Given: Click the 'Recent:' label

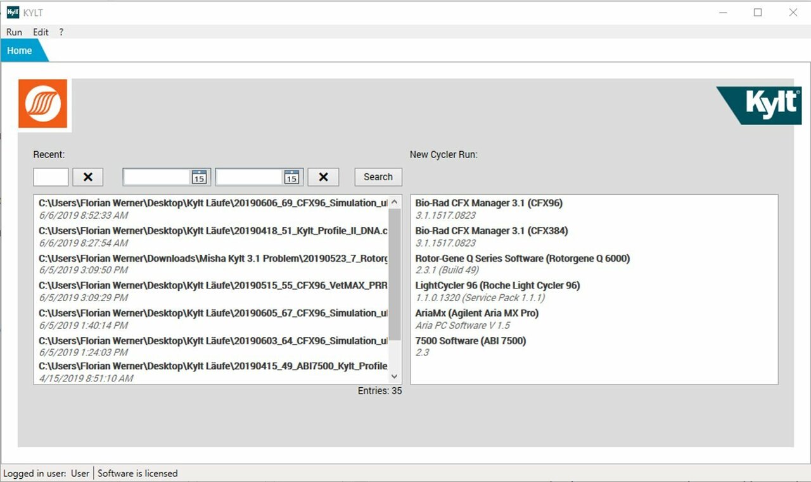Looking at the screenshot, I should click(49, 154).
